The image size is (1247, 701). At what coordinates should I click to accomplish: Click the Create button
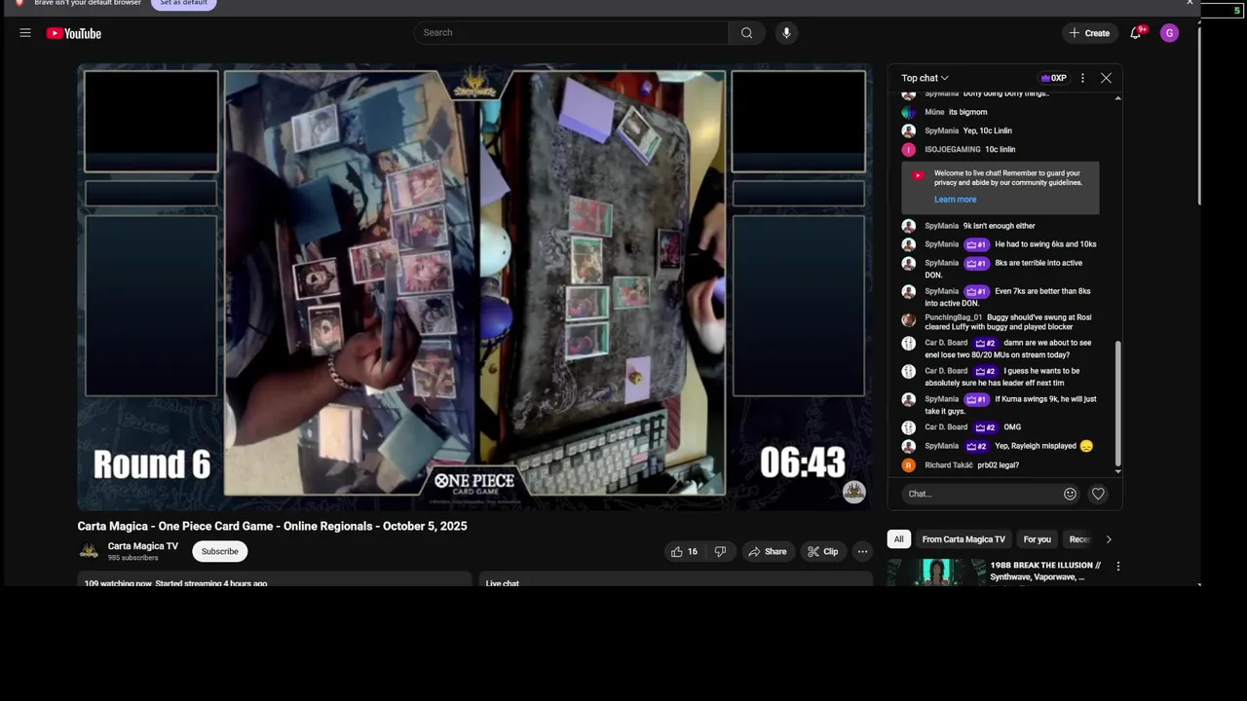pos(1089,33)
